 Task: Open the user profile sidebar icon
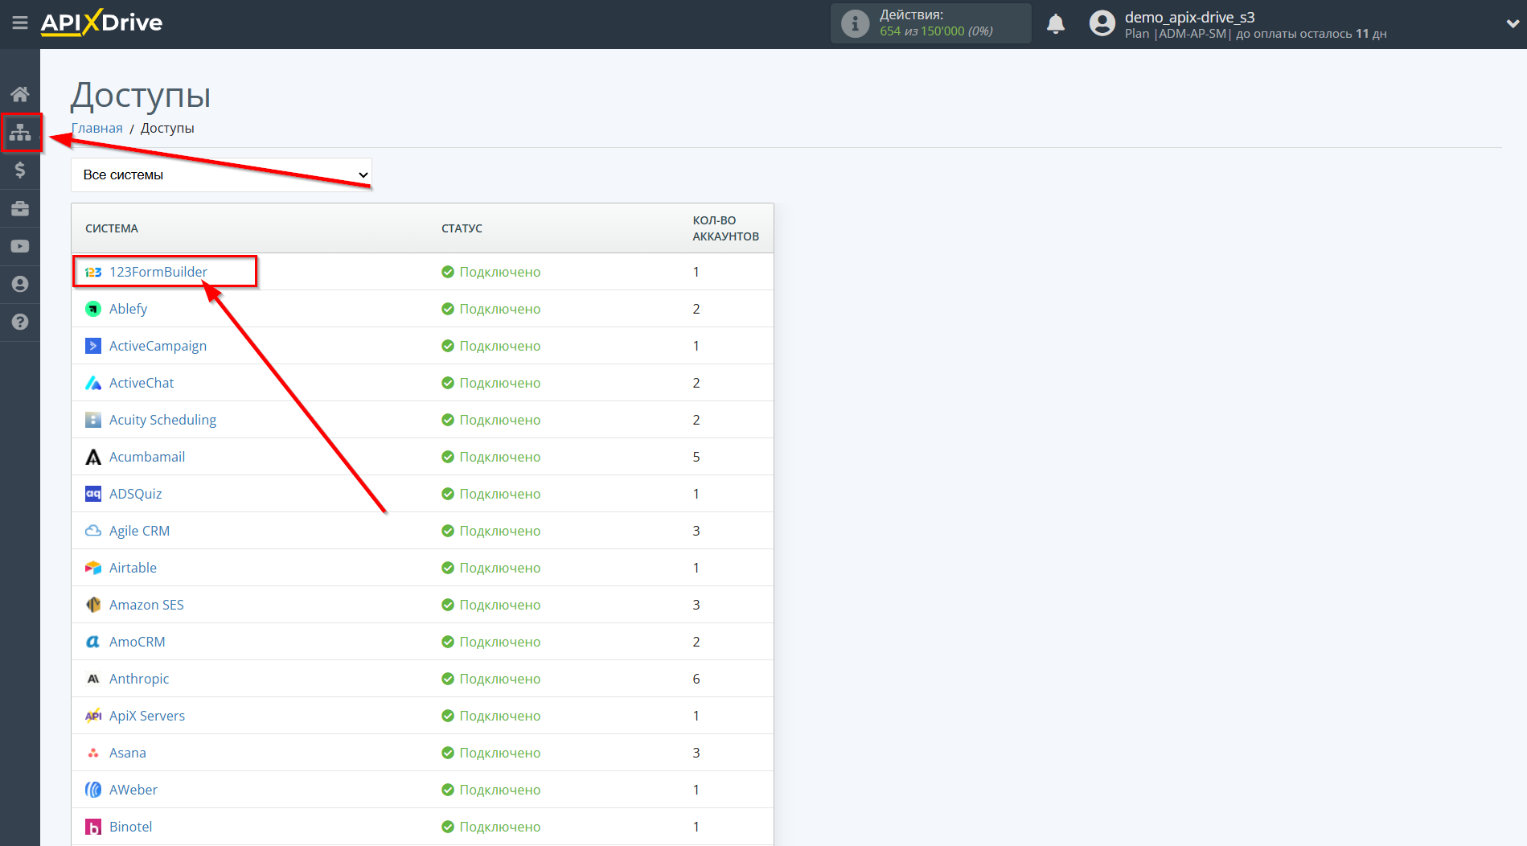20,284
